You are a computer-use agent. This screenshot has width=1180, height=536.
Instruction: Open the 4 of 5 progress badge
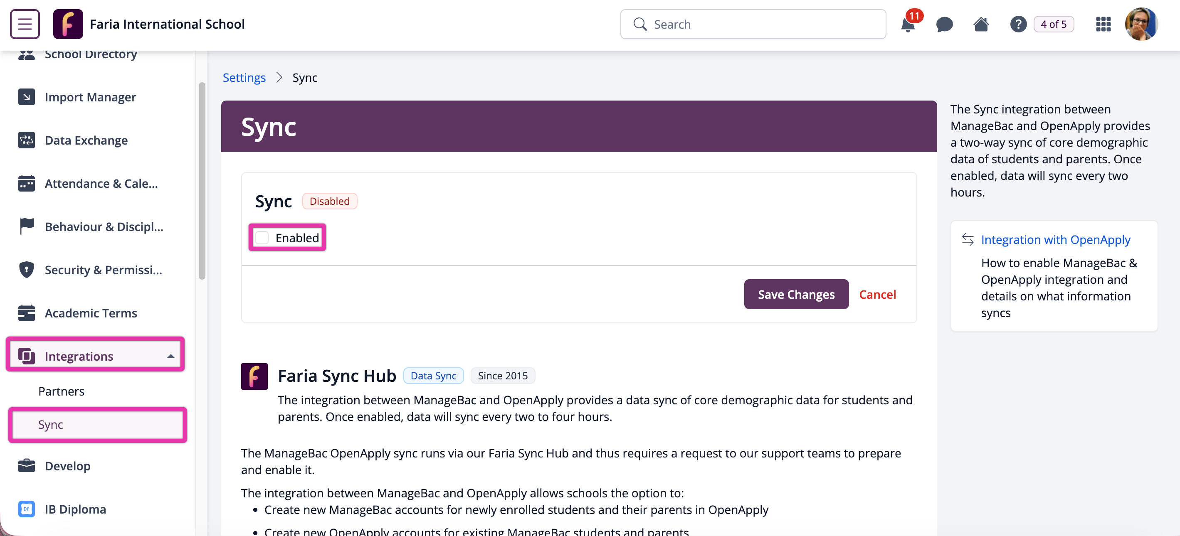tap(1053, 24)
